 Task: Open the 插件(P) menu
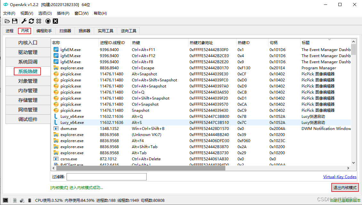coord(63,13)
